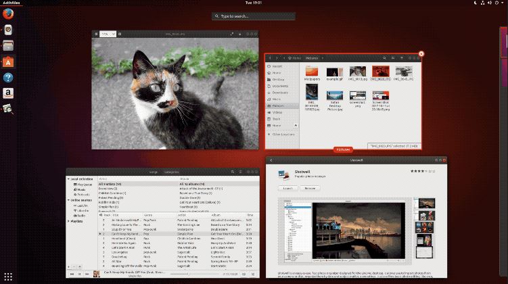Click the Launch button for Shotwell
This screenshot has width=508, height=284.
pos(286,189)
